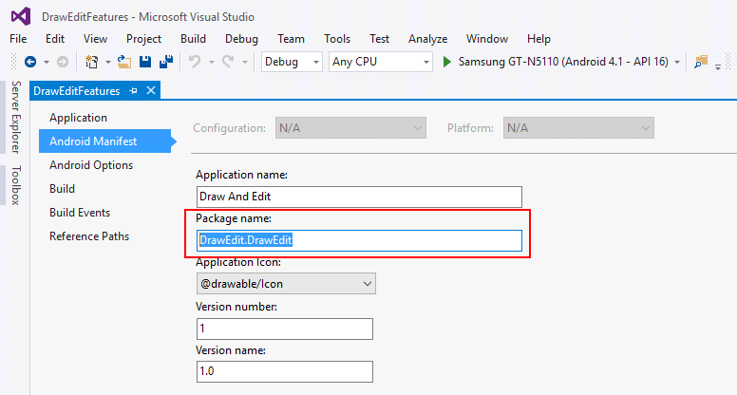Screen dimensions: 737x395
Task: Switch to the Build Events page
Action: click(80, 213)
